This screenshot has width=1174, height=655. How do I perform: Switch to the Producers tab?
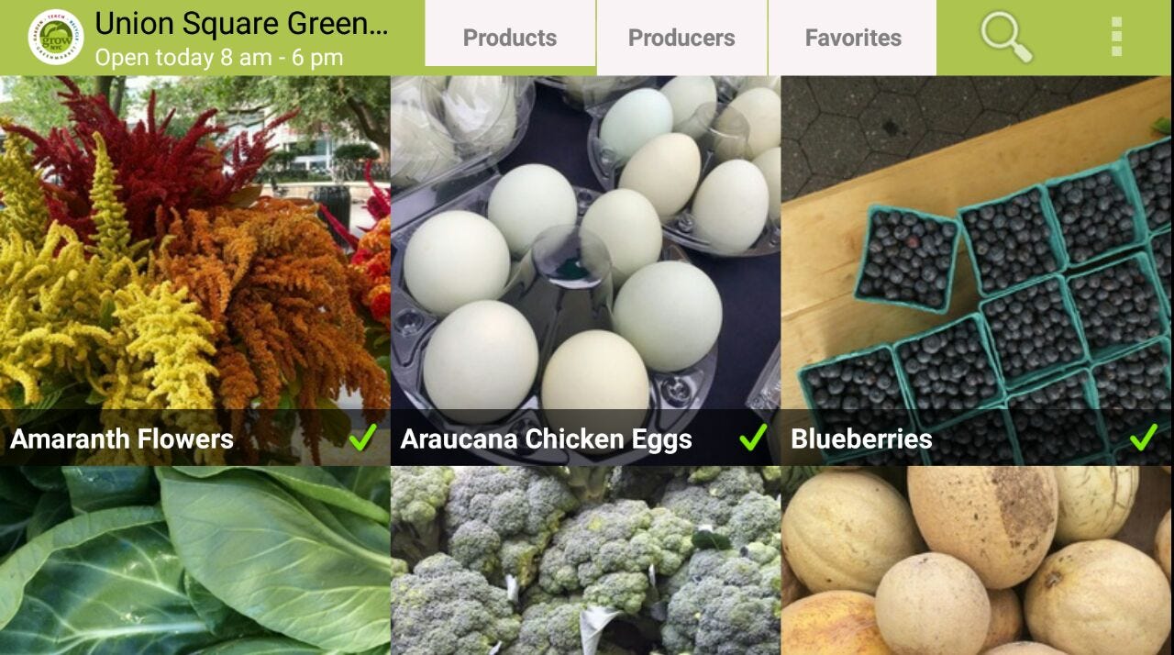(681, 38)
